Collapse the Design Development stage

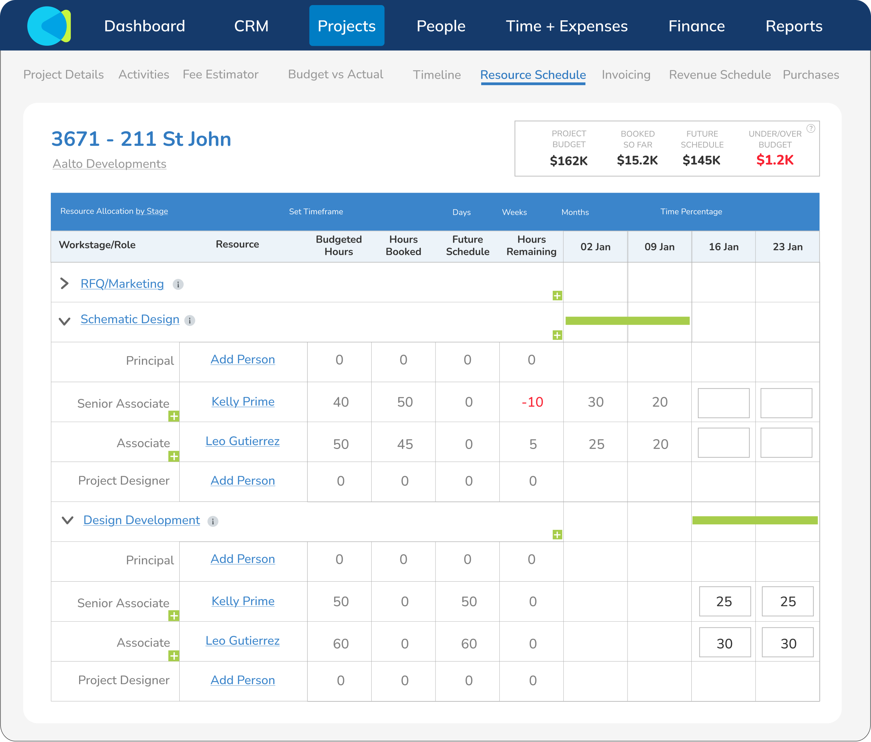click(67, 520)
